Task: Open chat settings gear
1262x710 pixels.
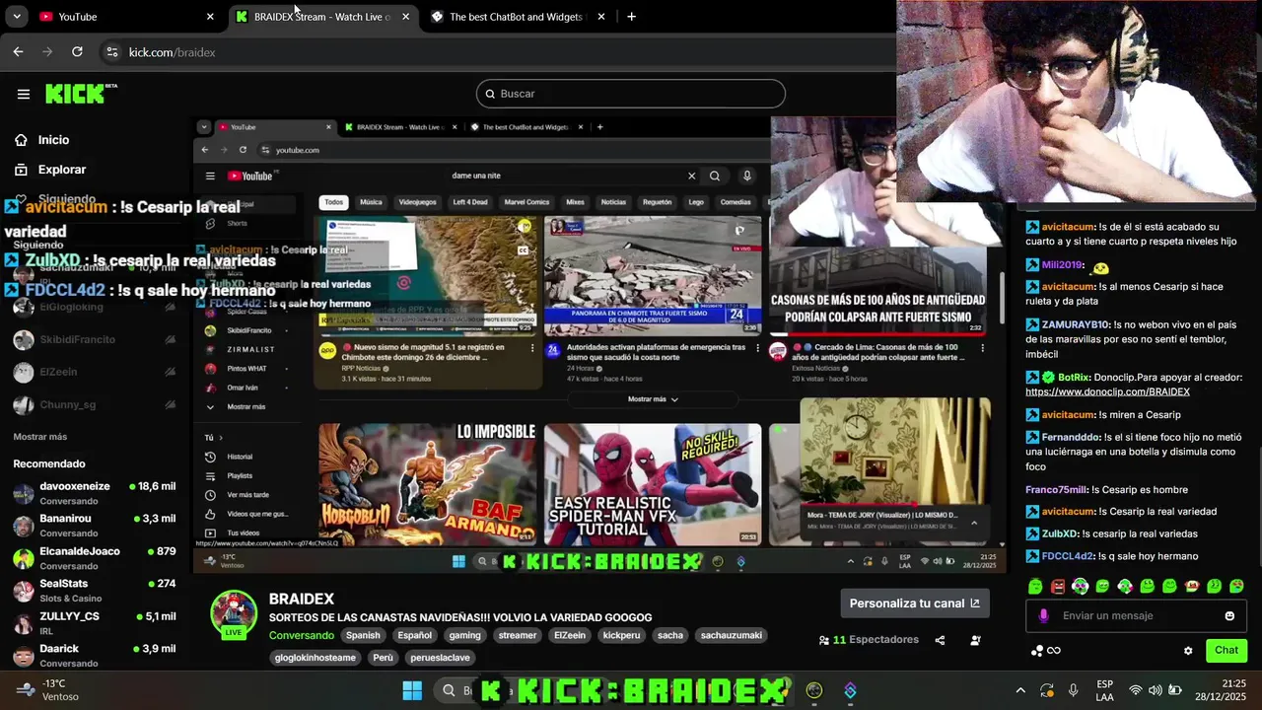Action: [1188, 651]
